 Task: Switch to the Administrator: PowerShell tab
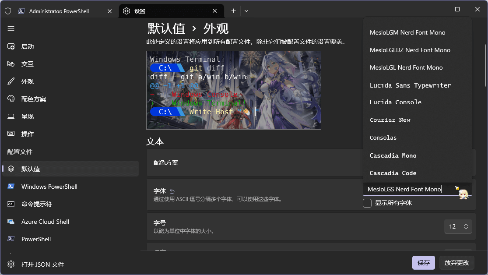59,11
